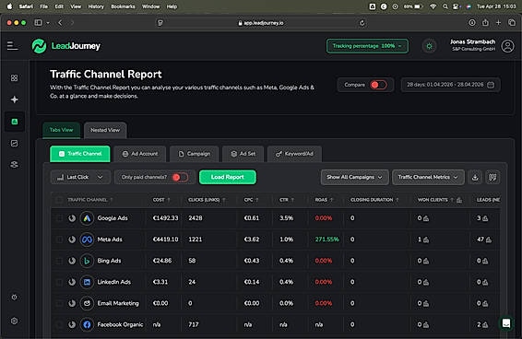Open the chat support widget

point(506,323)
